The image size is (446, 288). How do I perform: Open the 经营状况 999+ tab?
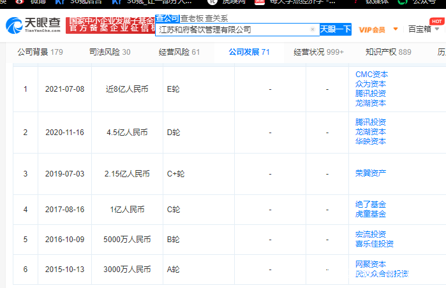pos(318,52)
